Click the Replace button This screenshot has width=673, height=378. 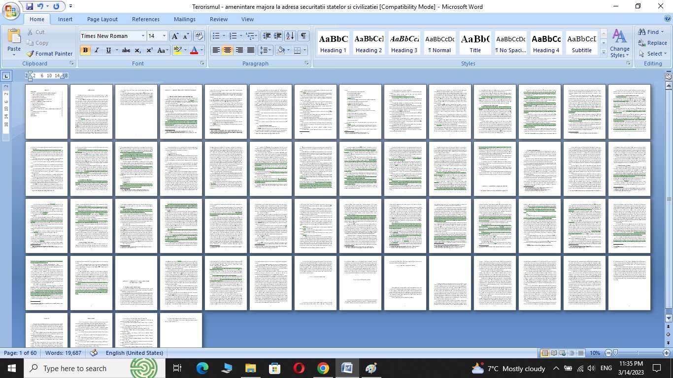(652, 43)
